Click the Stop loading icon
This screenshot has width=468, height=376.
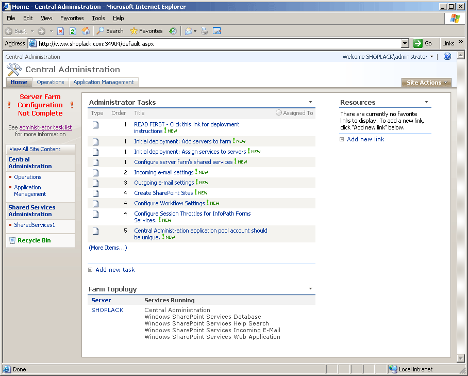coord(61,31)
